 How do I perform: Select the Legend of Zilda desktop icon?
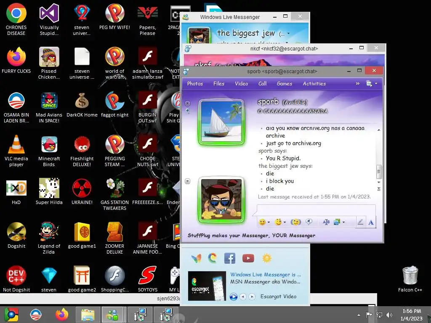pyautogui.click(x=49, y=238)
